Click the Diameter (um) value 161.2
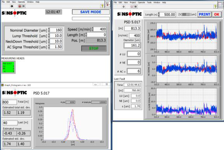Viewport: 224px width, 150px height. point(132,45)
